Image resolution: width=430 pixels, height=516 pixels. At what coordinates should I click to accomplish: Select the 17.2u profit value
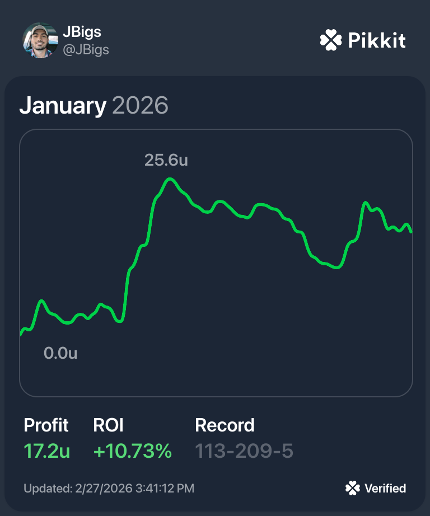point(46,451)
